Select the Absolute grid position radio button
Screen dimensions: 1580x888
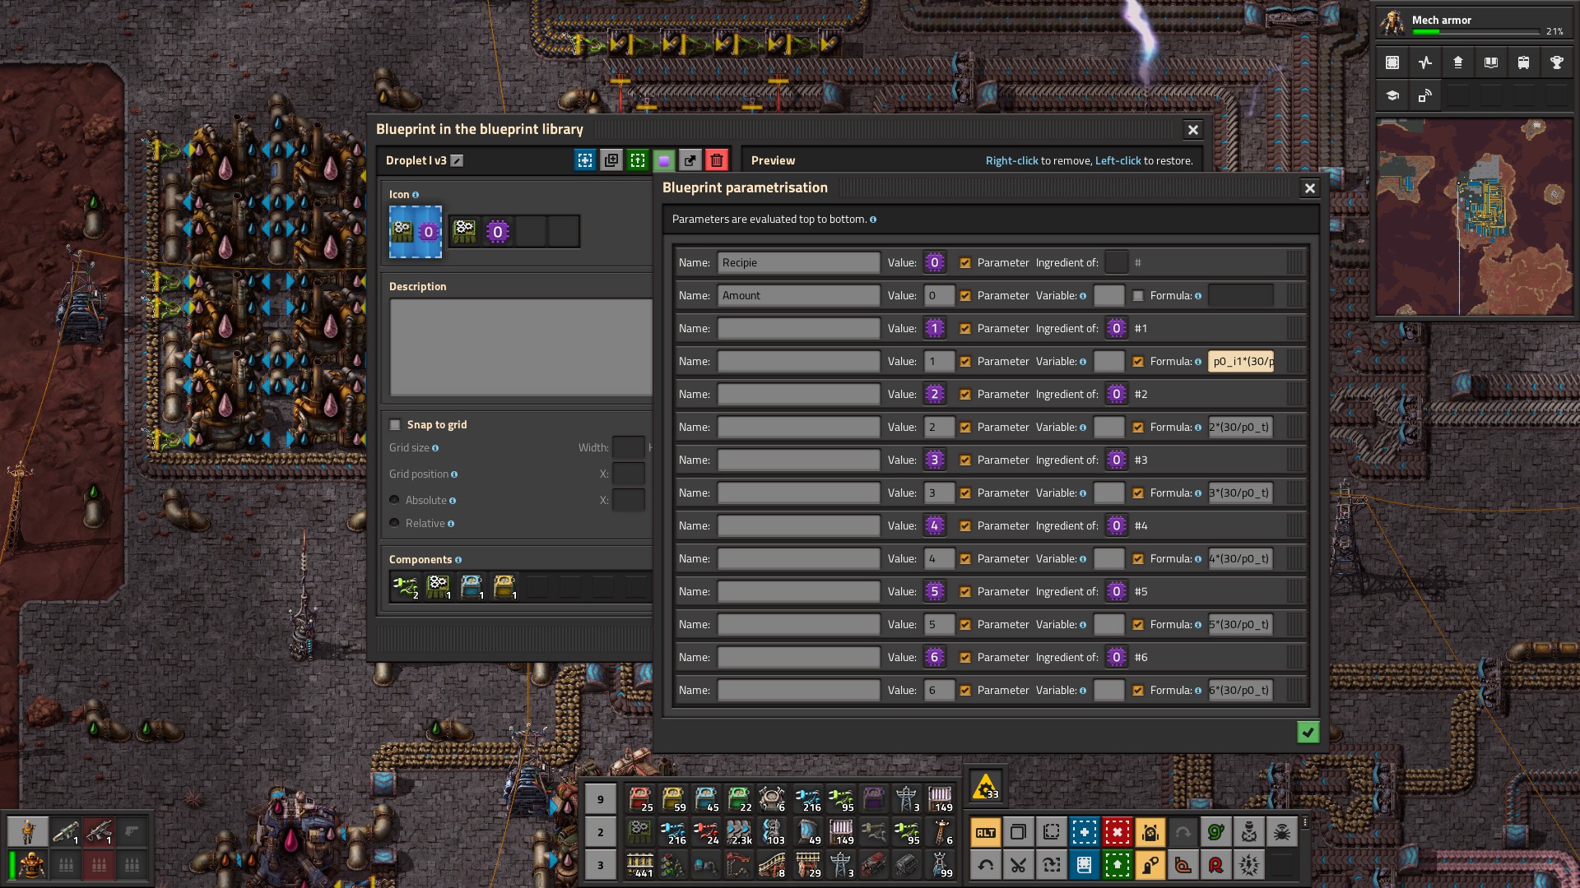pos(395,500)
